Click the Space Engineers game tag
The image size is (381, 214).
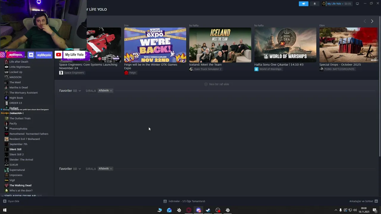(72, 73)
